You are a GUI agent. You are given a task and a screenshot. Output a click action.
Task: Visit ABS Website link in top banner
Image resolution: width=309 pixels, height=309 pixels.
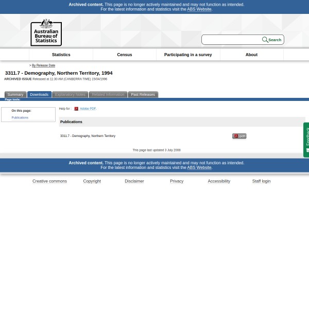(199, 9)
